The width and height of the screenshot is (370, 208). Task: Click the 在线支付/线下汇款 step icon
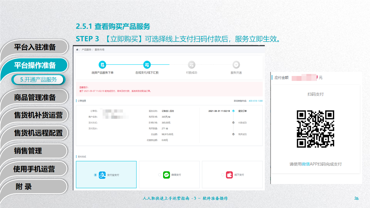147,65
